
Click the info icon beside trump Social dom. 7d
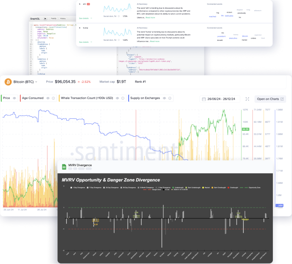(x=119, y=40)
